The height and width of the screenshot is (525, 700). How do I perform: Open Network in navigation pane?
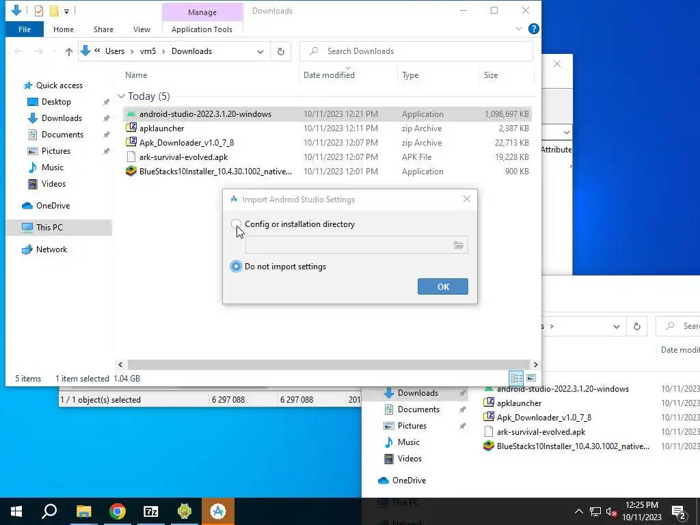tap(51, 250)
